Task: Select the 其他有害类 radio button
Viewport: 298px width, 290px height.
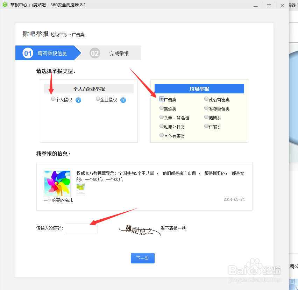Action: tap(162, 135)
